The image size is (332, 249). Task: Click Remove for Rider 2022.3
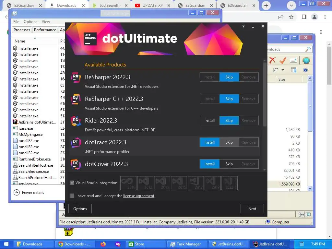(249, 121)
